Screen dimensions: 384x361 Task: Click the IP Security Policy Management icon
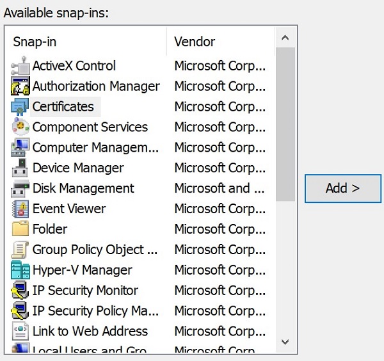pyautogui.click(x=20, y=311)
